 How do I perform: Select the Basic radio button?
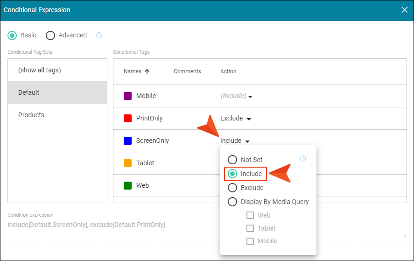click(x=12, y=35)
